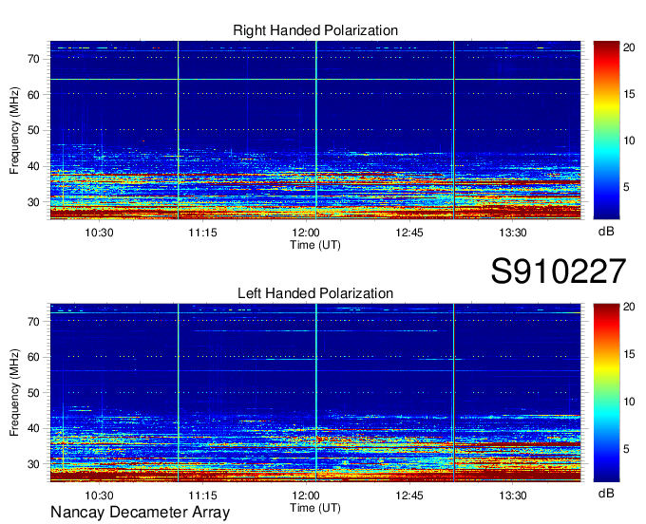The width and height of the screenshot is (646, 524).
Task: Click the 11:15 tick of the Right Handed plot
Action: click(x=202, y=233)
